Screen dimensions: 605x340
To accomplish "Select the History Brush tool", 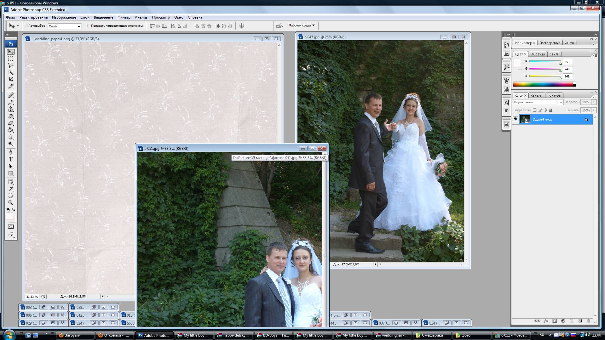I will pyautogui.click(x=11, y=116).
